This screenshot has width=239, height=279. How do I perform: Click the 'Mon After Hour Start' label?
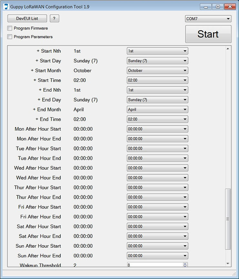click(38, 129)
